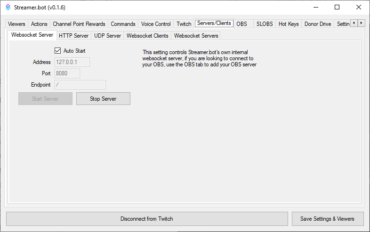The image size is (370, 232).
Task: Click the websocket server description text
Action: 200,58
